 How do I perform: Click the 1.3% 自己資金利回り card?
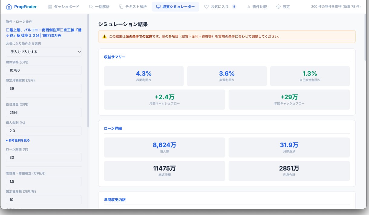310,76
